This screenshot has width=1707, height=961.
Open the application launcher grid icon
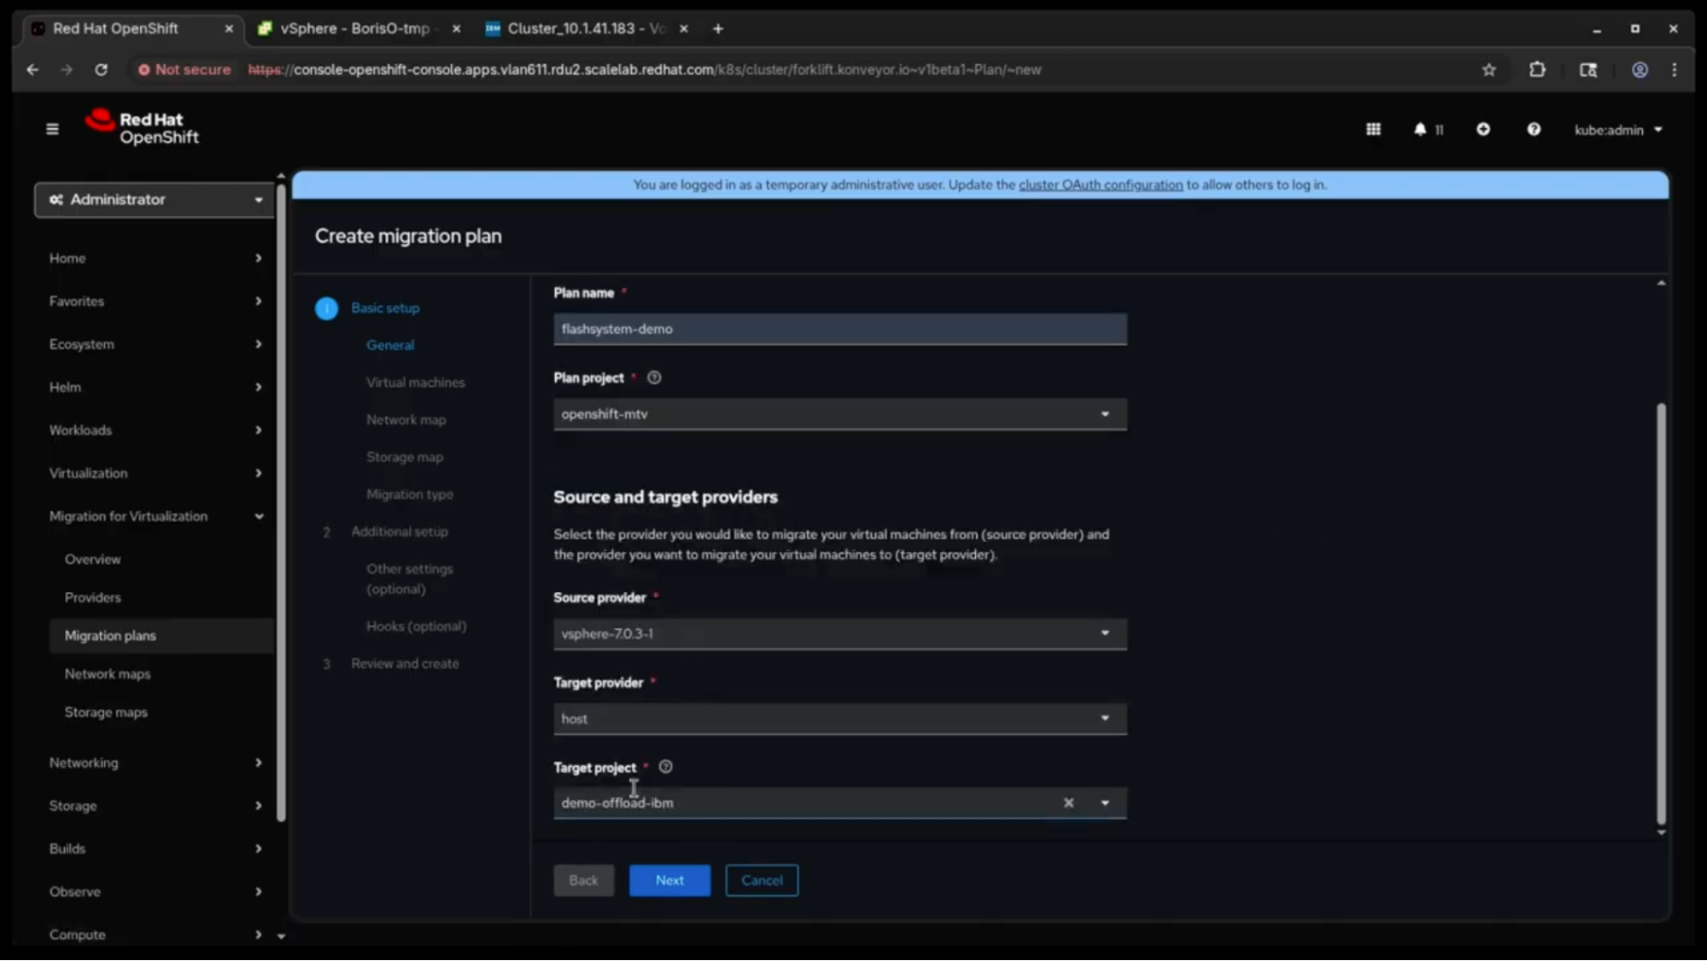point(1373,129)
